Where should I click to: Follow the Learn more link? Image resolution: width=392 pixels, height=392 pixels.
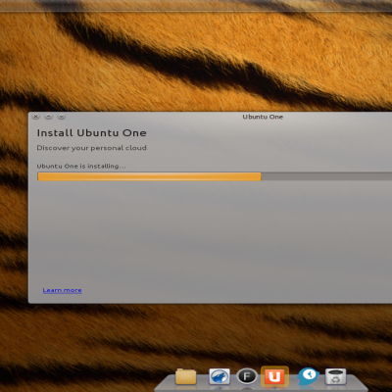pos(62,290)
